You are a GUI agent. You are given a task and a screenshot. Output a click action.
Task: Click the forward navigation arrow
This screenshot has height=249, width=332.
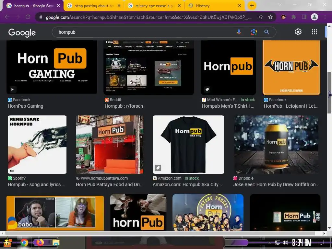click(x=18, y=17)
